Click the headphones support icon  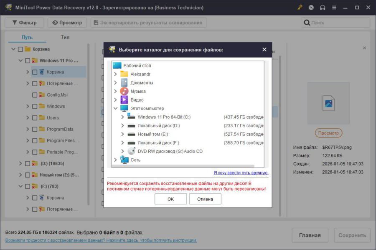click(x=322, y=7)
